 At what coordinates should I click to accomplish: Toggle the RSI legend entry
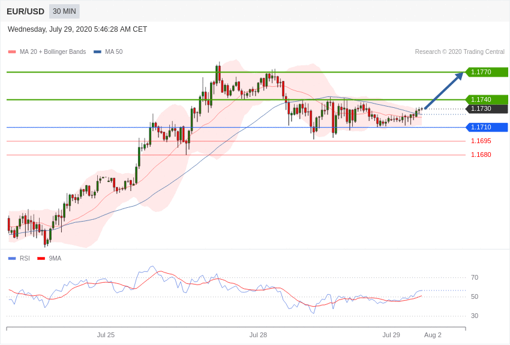point(19,258)
